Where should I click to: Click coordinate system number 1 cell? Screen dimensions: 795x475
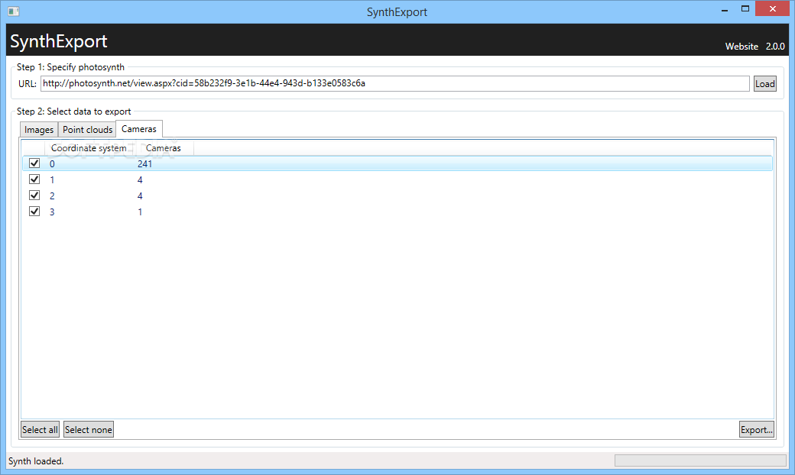(52, 179)
